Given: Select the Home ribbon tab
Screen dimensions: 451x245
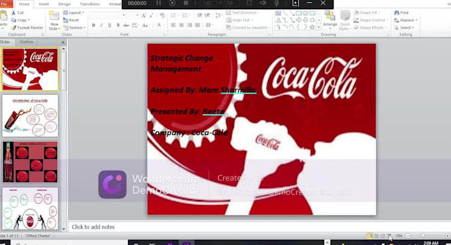Looking at the screenshot, I should pos(24,4).
